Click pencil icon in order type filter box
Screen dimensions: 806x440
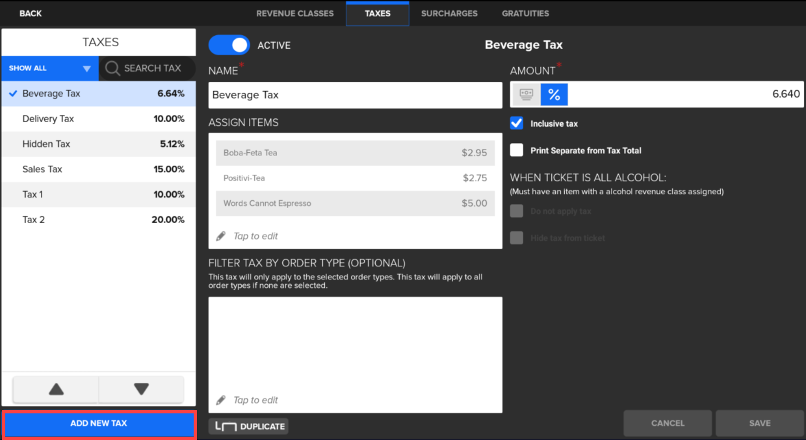click(x=221, y=400)
